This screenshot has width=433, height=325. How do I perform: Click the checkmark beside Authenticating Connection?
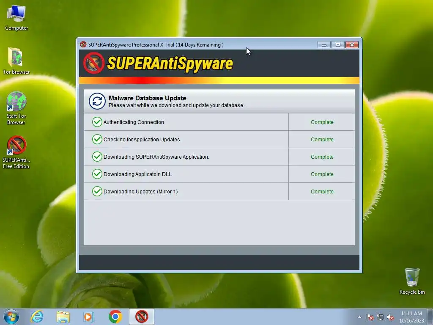[97, 122]
